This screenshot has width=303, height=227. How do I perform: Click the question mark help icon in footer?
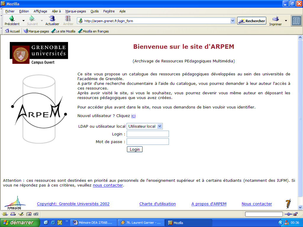point(288,204)
